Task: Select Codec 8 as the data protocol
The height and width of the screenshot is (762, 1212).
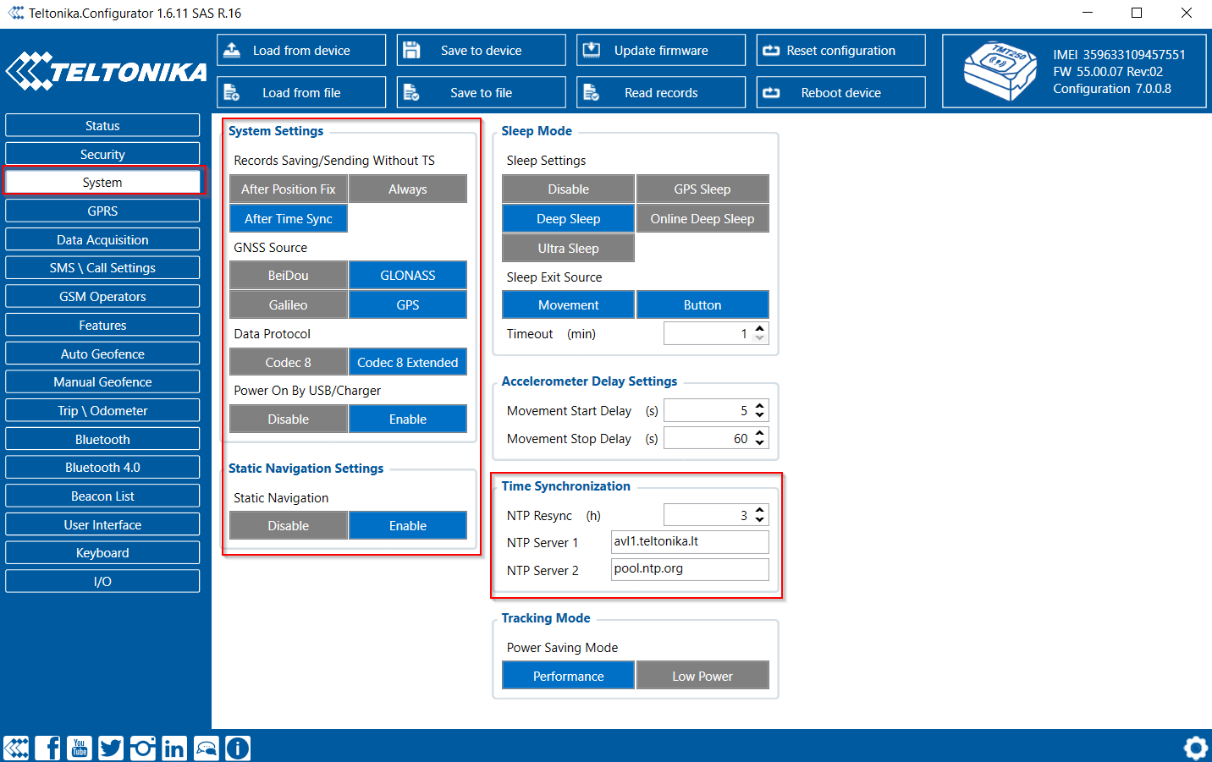Action: coord(288,363)
